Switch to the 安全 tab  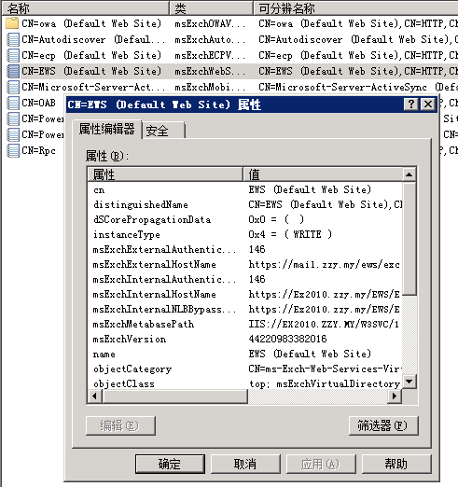coord(163,131)
